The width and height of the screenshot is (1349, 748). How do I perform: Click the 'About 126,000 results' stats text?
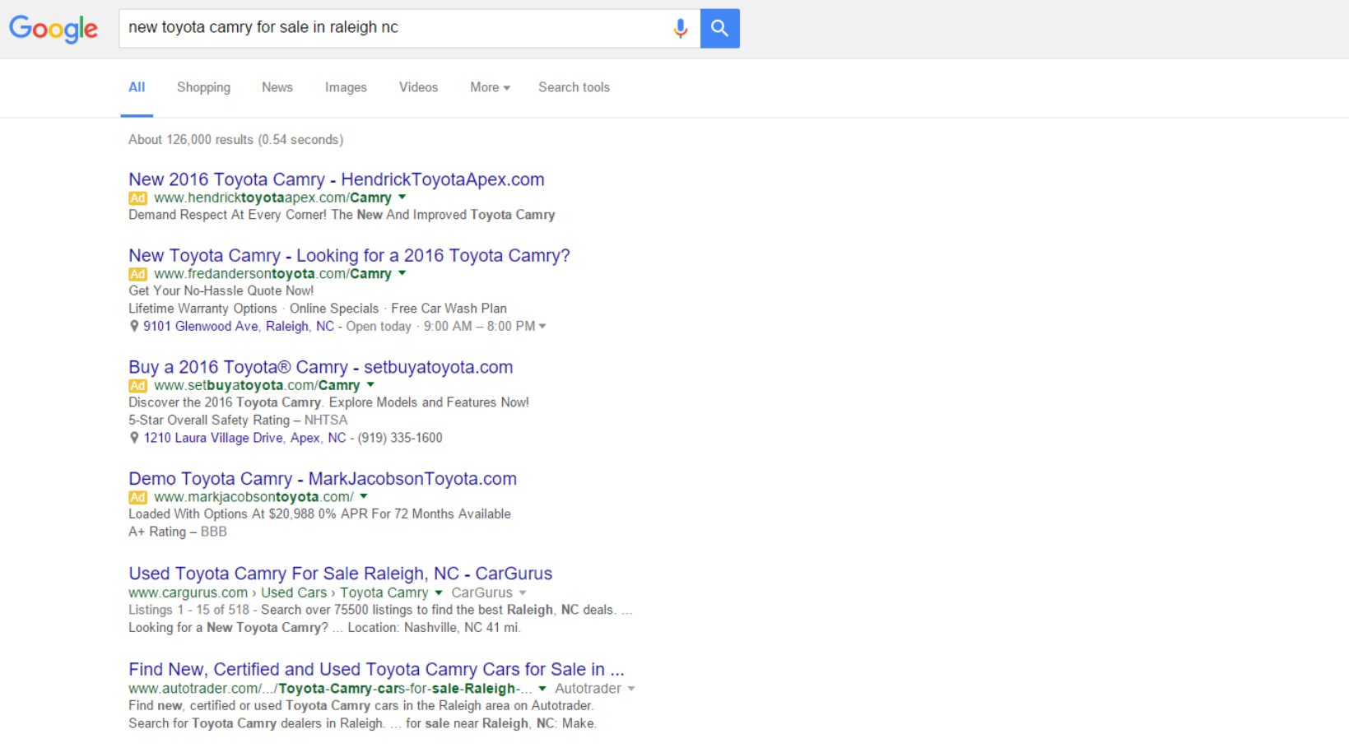[235, 140]
